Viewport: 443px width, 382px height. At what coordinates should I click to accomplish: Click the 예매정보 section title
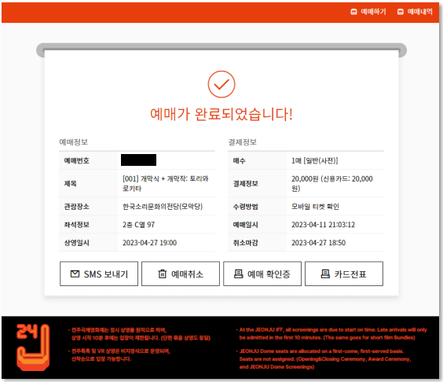(74, 142)
